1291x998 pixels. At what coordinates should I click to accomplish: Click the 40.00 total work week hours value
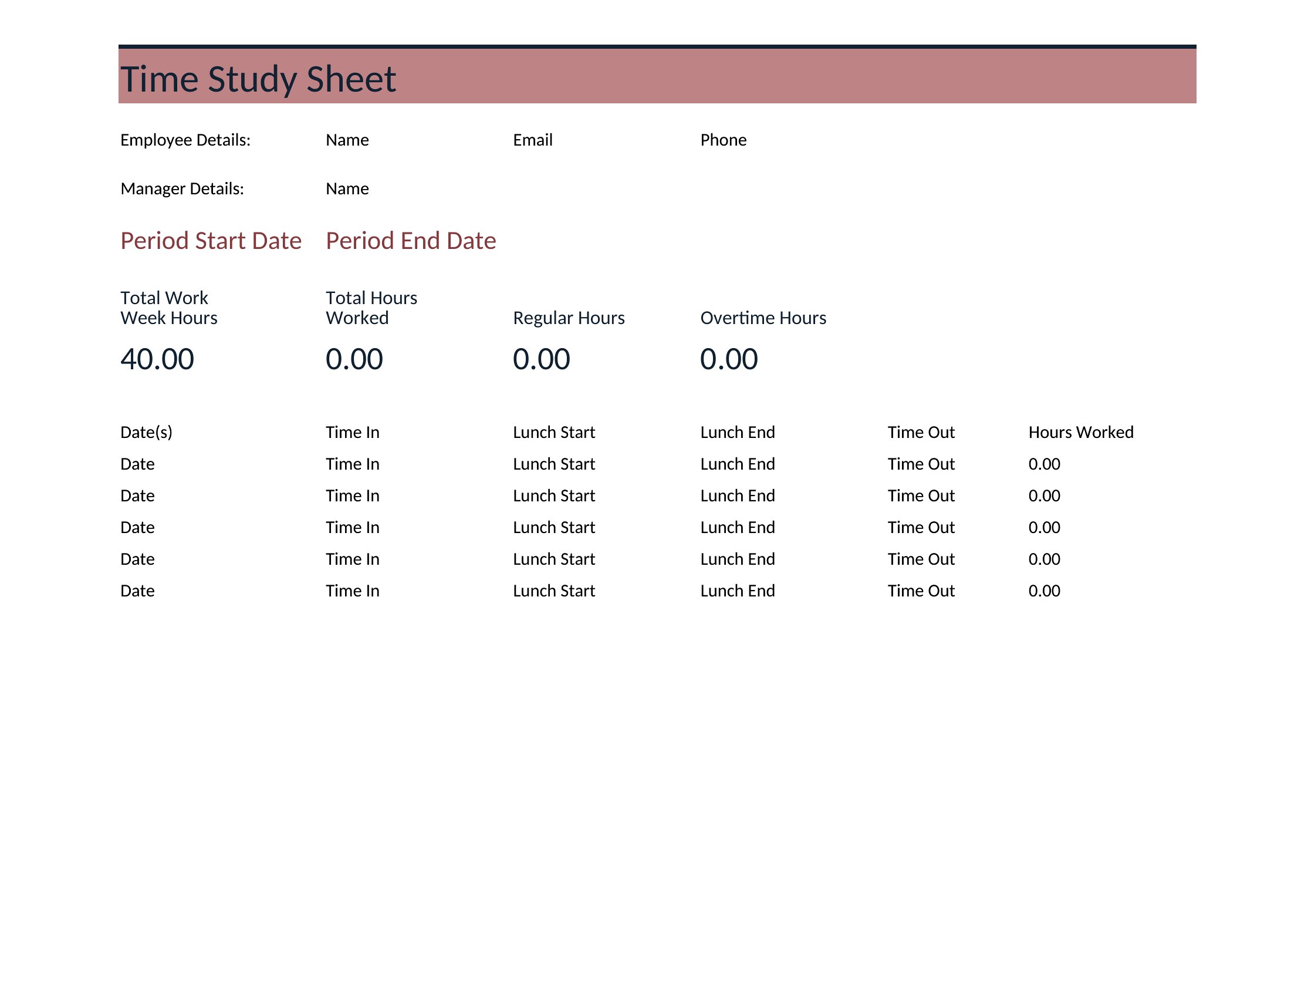pos(157,359)
